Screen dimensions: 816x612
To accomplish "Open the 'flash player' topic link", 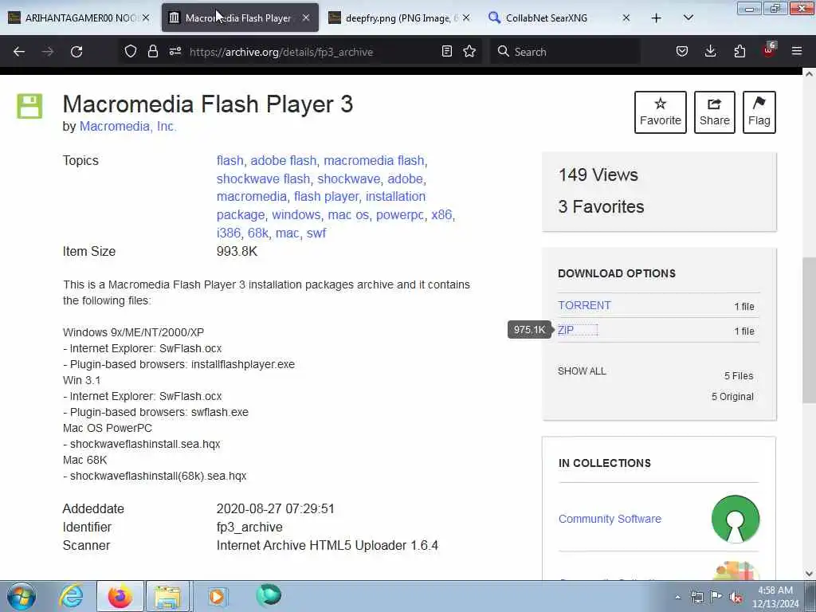I will (326, 196).
